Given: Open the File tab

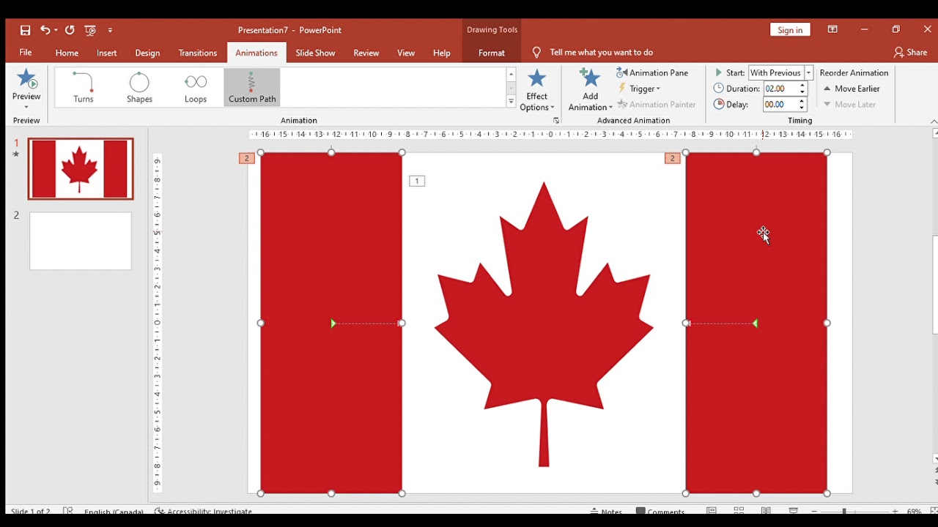Looking at the screenshot, I should point(26,52).
